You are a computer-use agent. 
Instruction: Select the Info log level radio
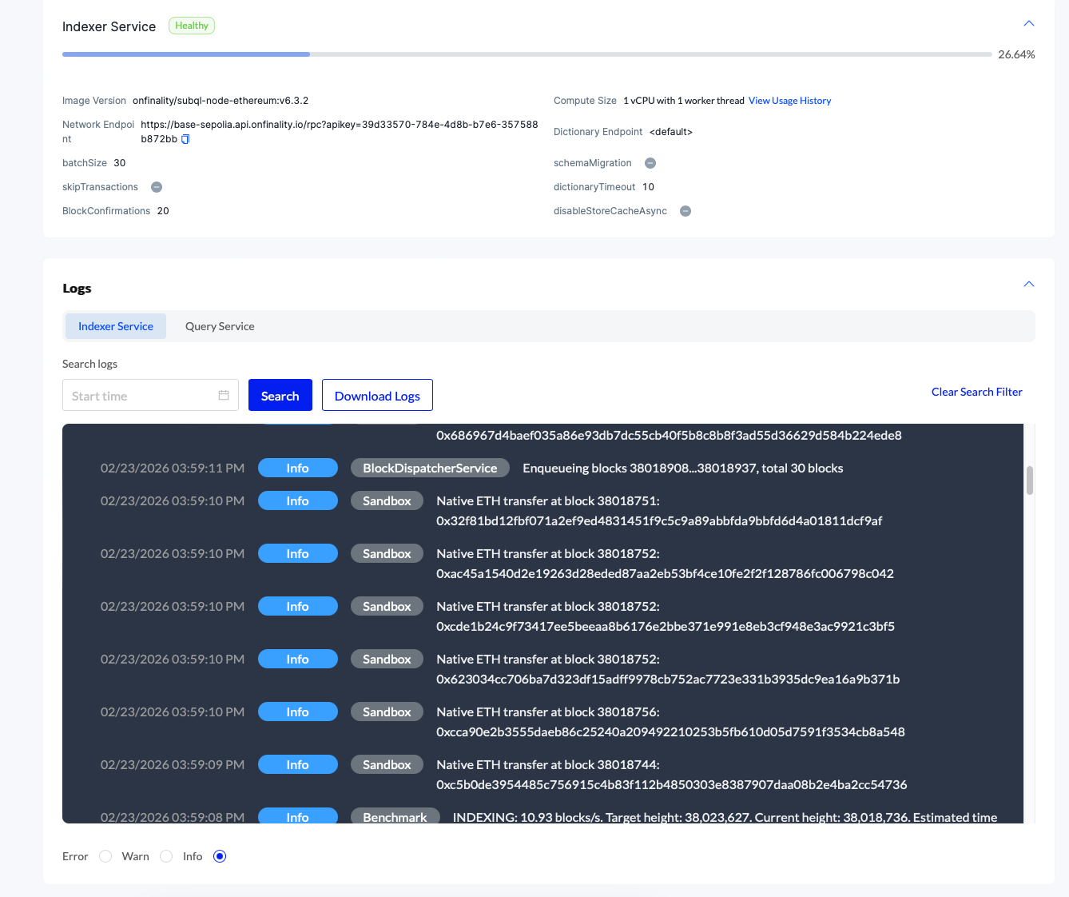click(x=220, y=856)
